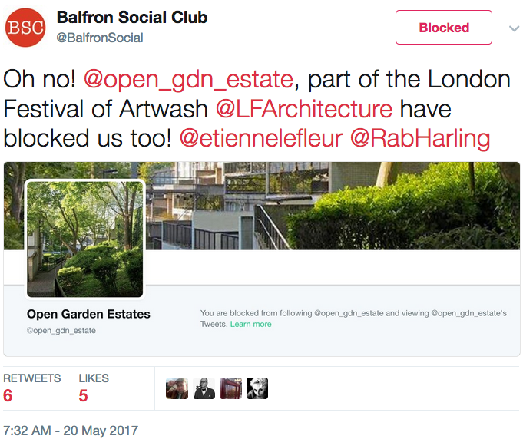Click the Learn more link about blocking

251,325
